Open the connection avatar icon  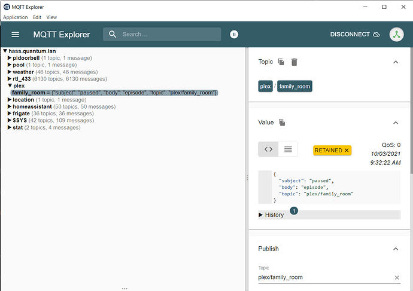pyautogui.click(x=396, y=35)
